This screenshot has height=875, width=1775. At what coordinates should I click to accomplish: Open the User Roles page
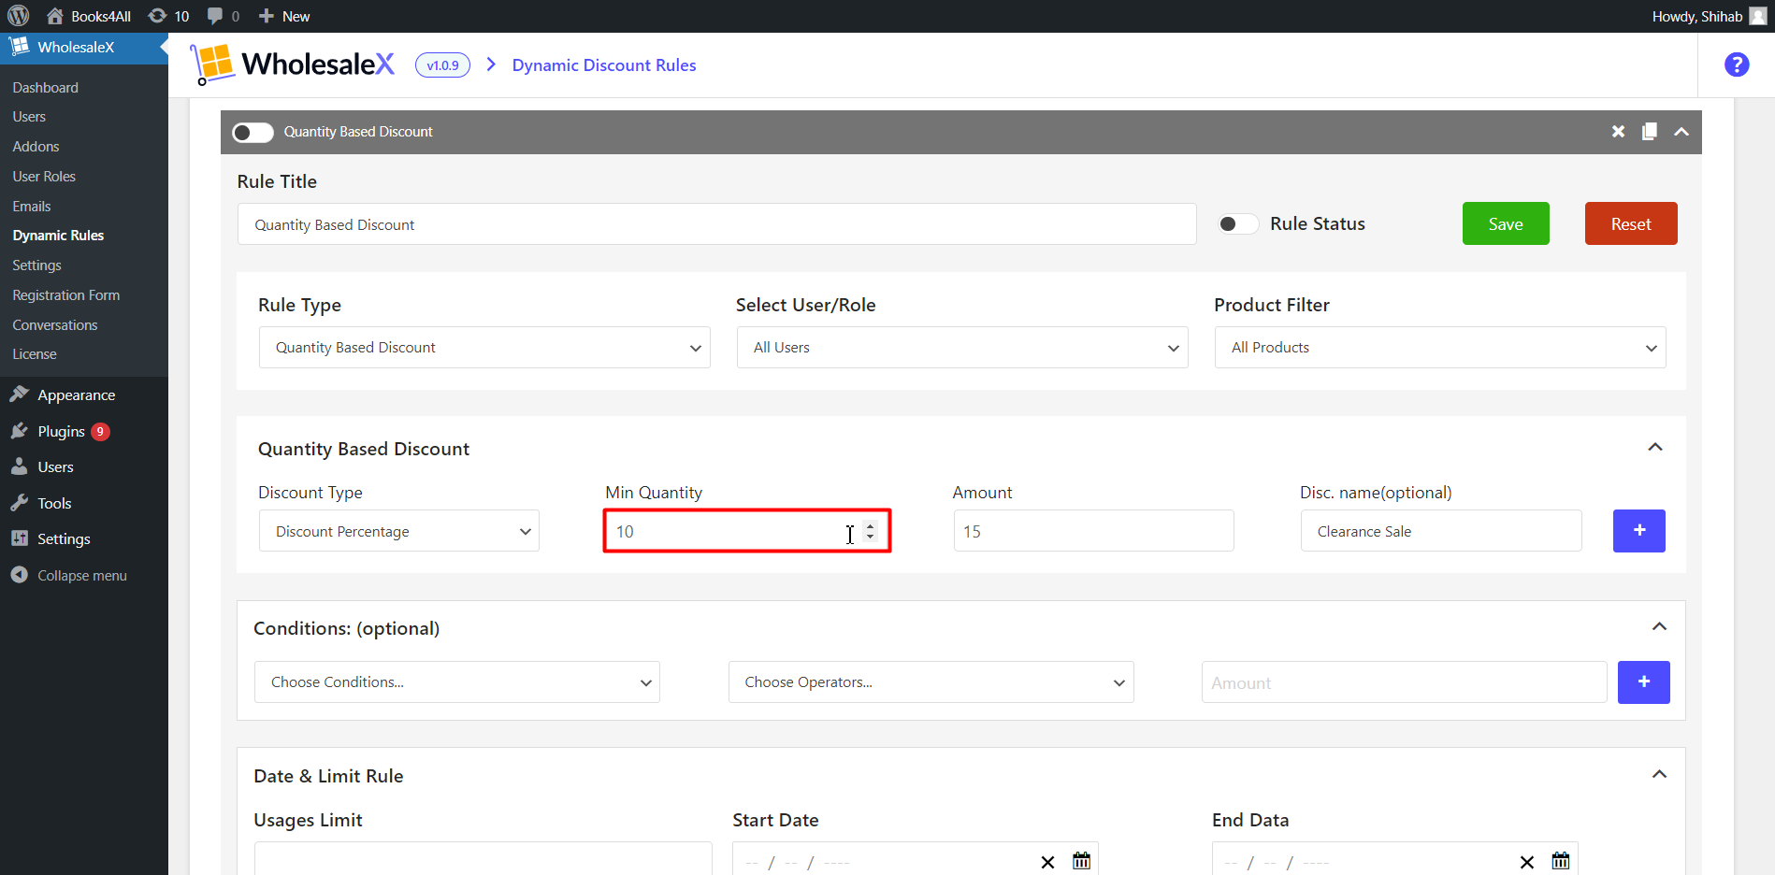[x=44, y=177]
